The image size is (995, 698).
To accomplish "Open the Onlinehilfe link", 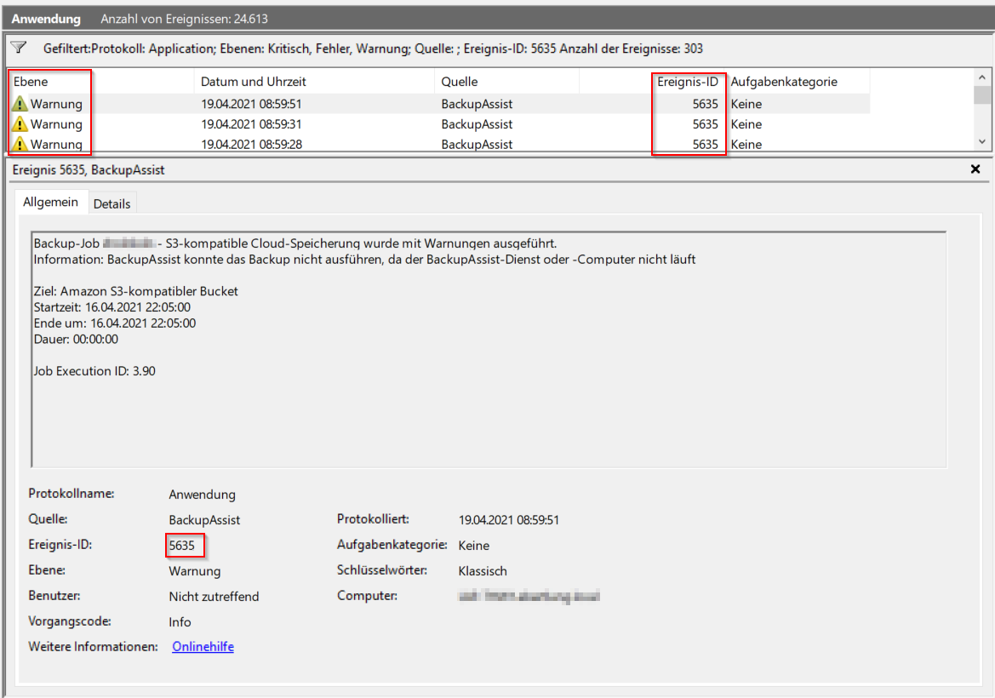I will pos(203,647).
